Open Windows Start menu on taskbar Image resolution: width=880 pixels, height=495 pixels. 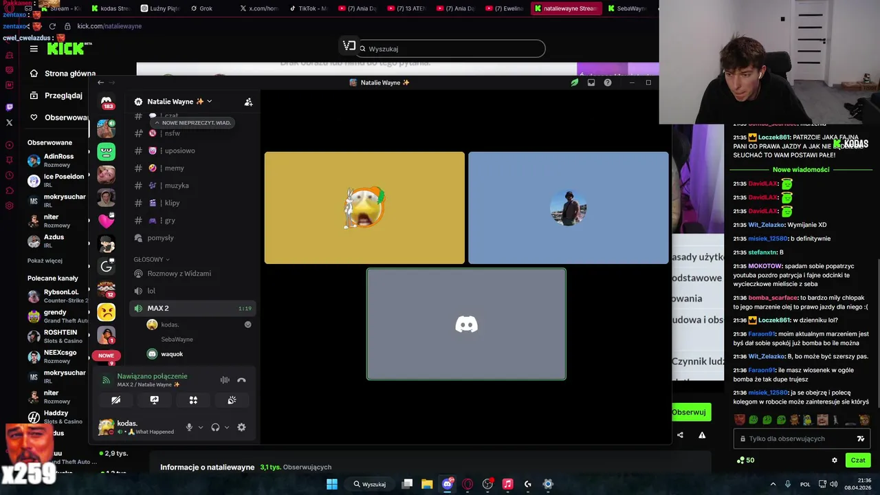click(332, 484)
